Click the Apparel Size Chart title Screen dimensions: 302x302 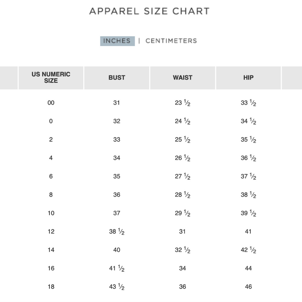[x=149, y=11]
